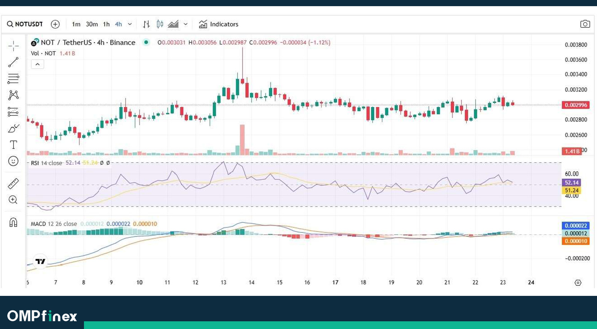Select the brush drawing tool
This screenshot has height=329, width=597.
click(13, 128)
